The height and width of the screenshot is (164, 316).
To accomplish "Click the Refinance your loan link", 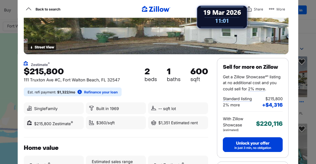I will click(101, 92).
